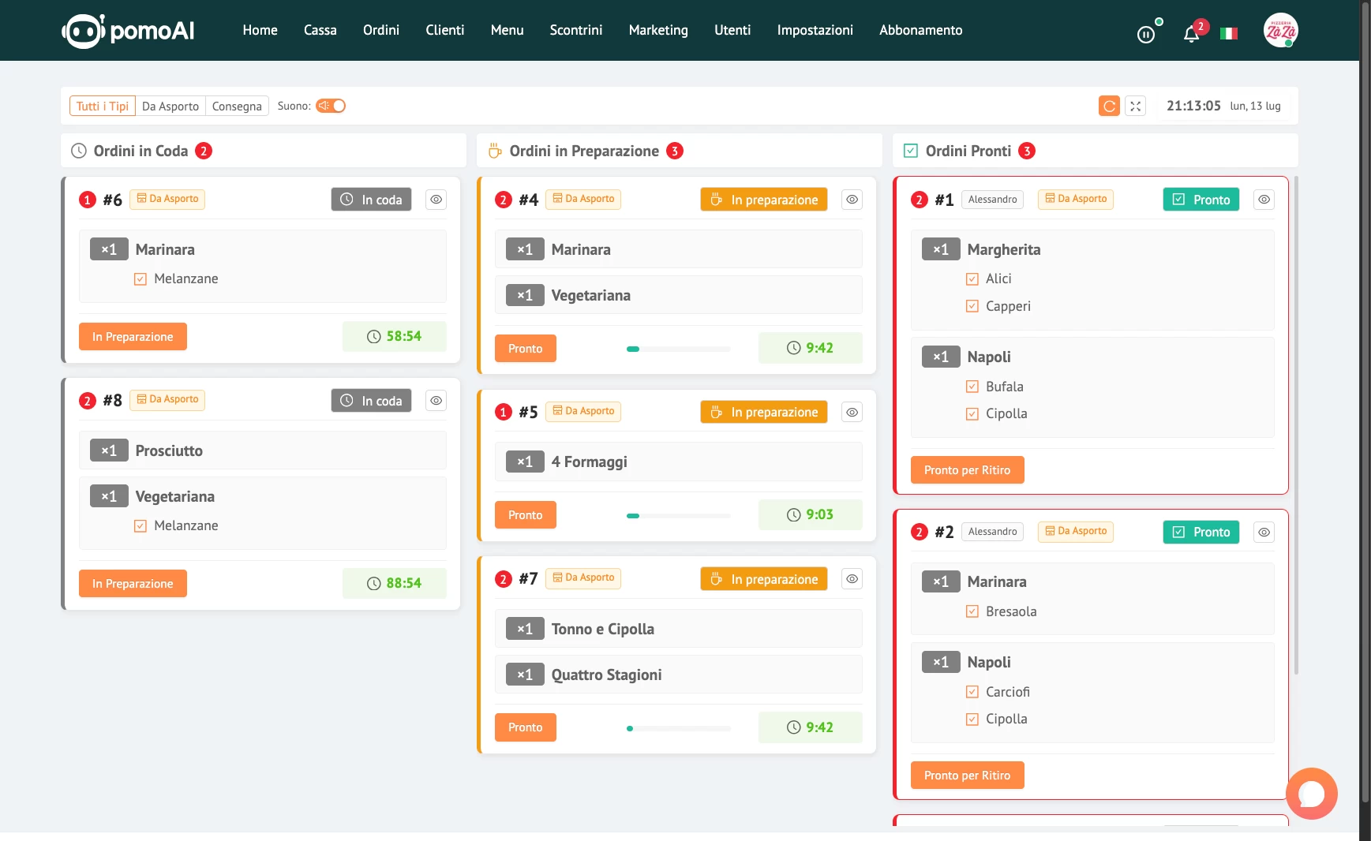Check Melanzane under Vegetariana in order #8
The width and height of the screenshot is (1371, 841).
(x=140, y=526)
